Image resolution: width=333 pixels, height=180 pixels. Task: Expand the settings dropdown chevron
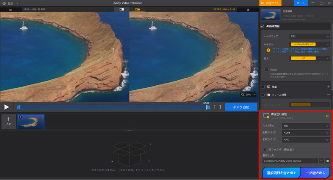click(x=17, y=3)
